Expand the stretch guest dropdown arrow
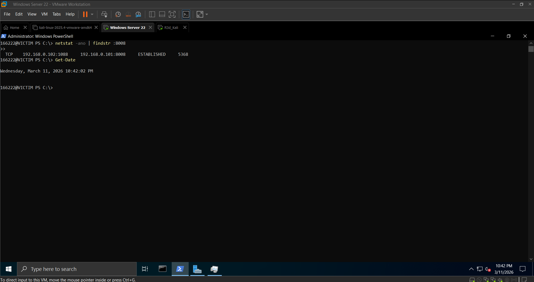Viewport: 534px width, 282px height. 207,14
